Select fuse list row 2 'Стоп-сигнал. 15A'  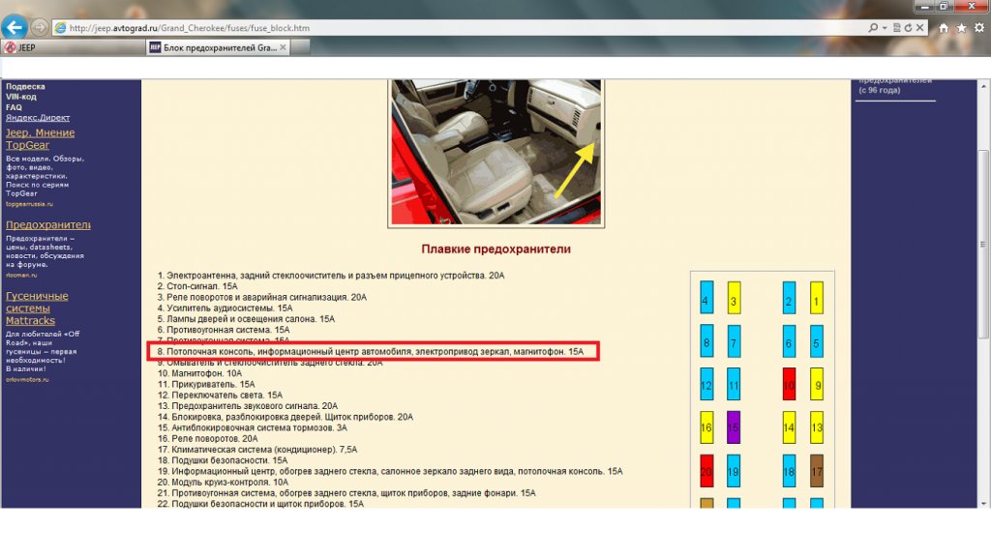[x=197, y=286]
